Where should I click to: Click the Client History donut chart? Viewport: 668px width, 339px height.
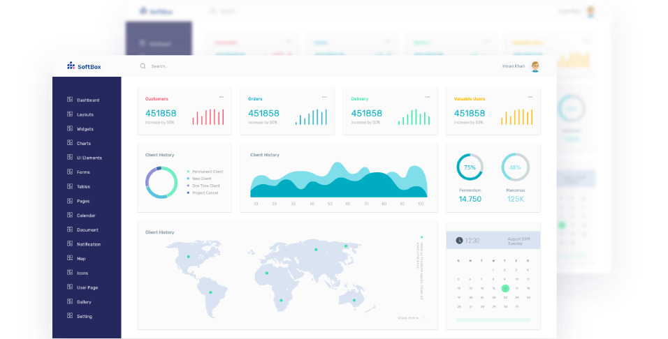tap(161, 183)
